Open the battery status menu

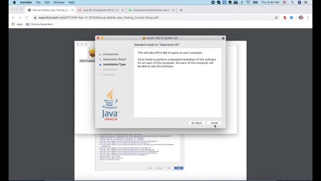coord(255,2)
